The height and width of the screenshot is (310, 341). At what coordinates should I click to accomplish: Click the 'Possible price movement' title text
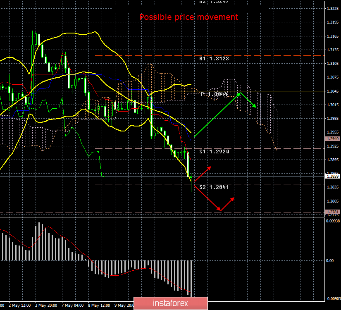189,17
